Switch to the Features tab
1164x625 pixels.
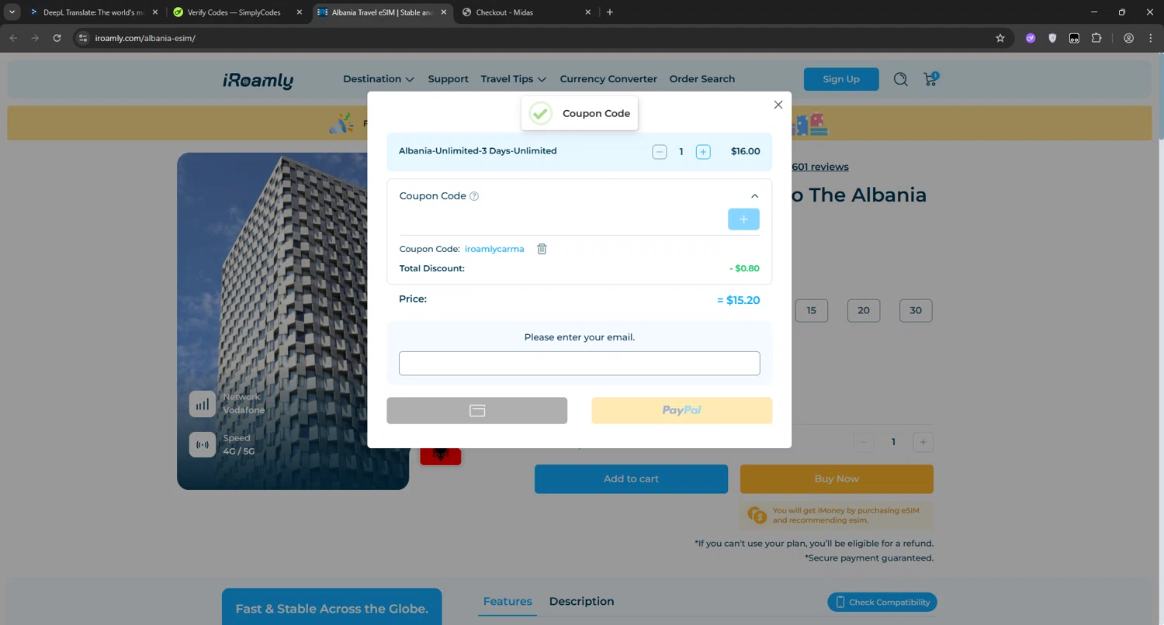(x=508, y=602)
